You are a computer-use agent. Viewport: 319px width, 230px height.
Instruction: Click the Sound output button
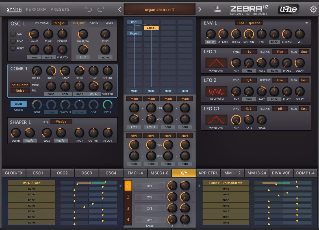click(19, 104)
